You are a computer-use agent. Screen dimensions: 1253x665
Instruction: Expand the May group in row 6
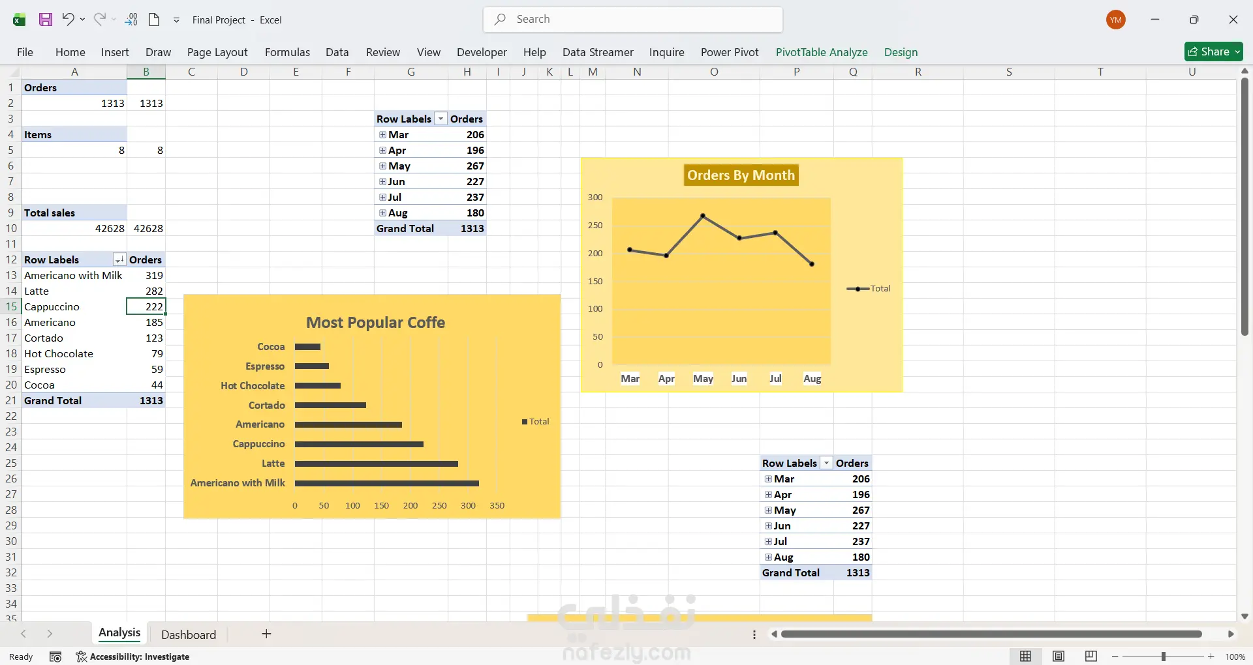point(382,166)
